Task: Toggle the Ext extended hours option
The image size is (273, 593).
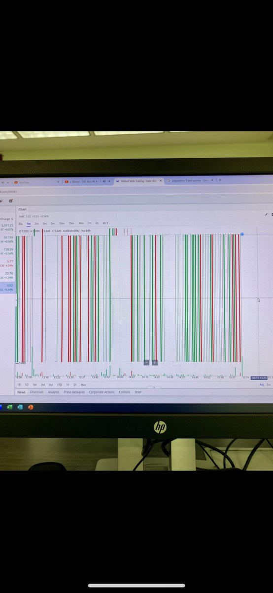Action: [x=269, y=384]
